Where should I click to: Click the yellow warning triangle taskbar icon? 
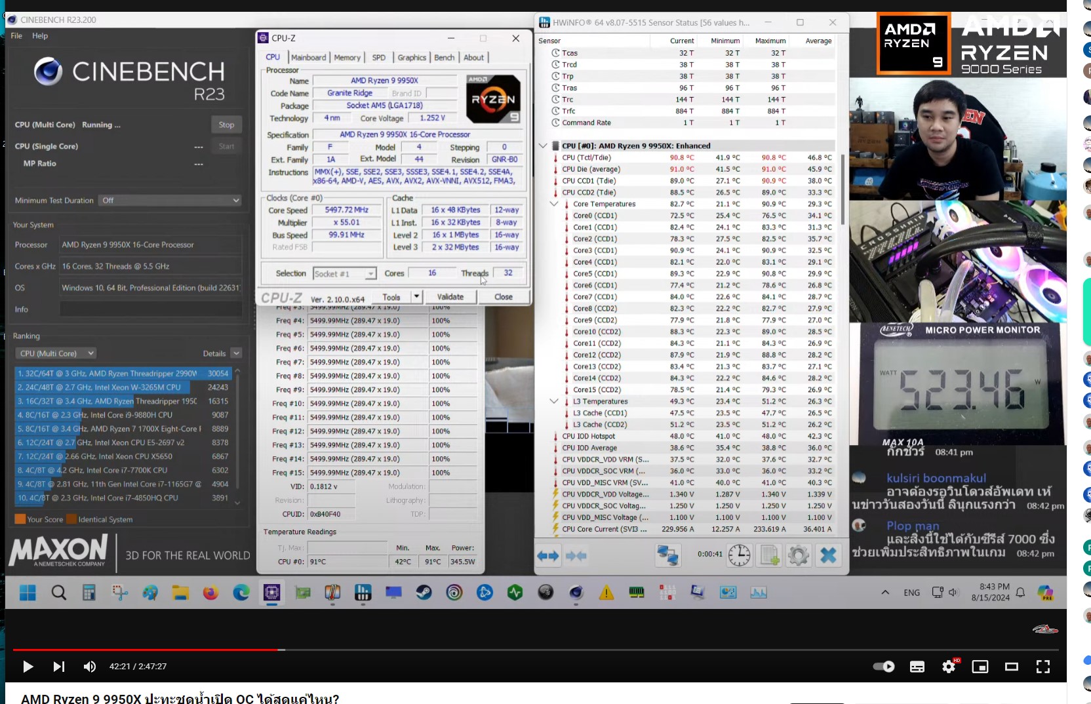(606, 593)
